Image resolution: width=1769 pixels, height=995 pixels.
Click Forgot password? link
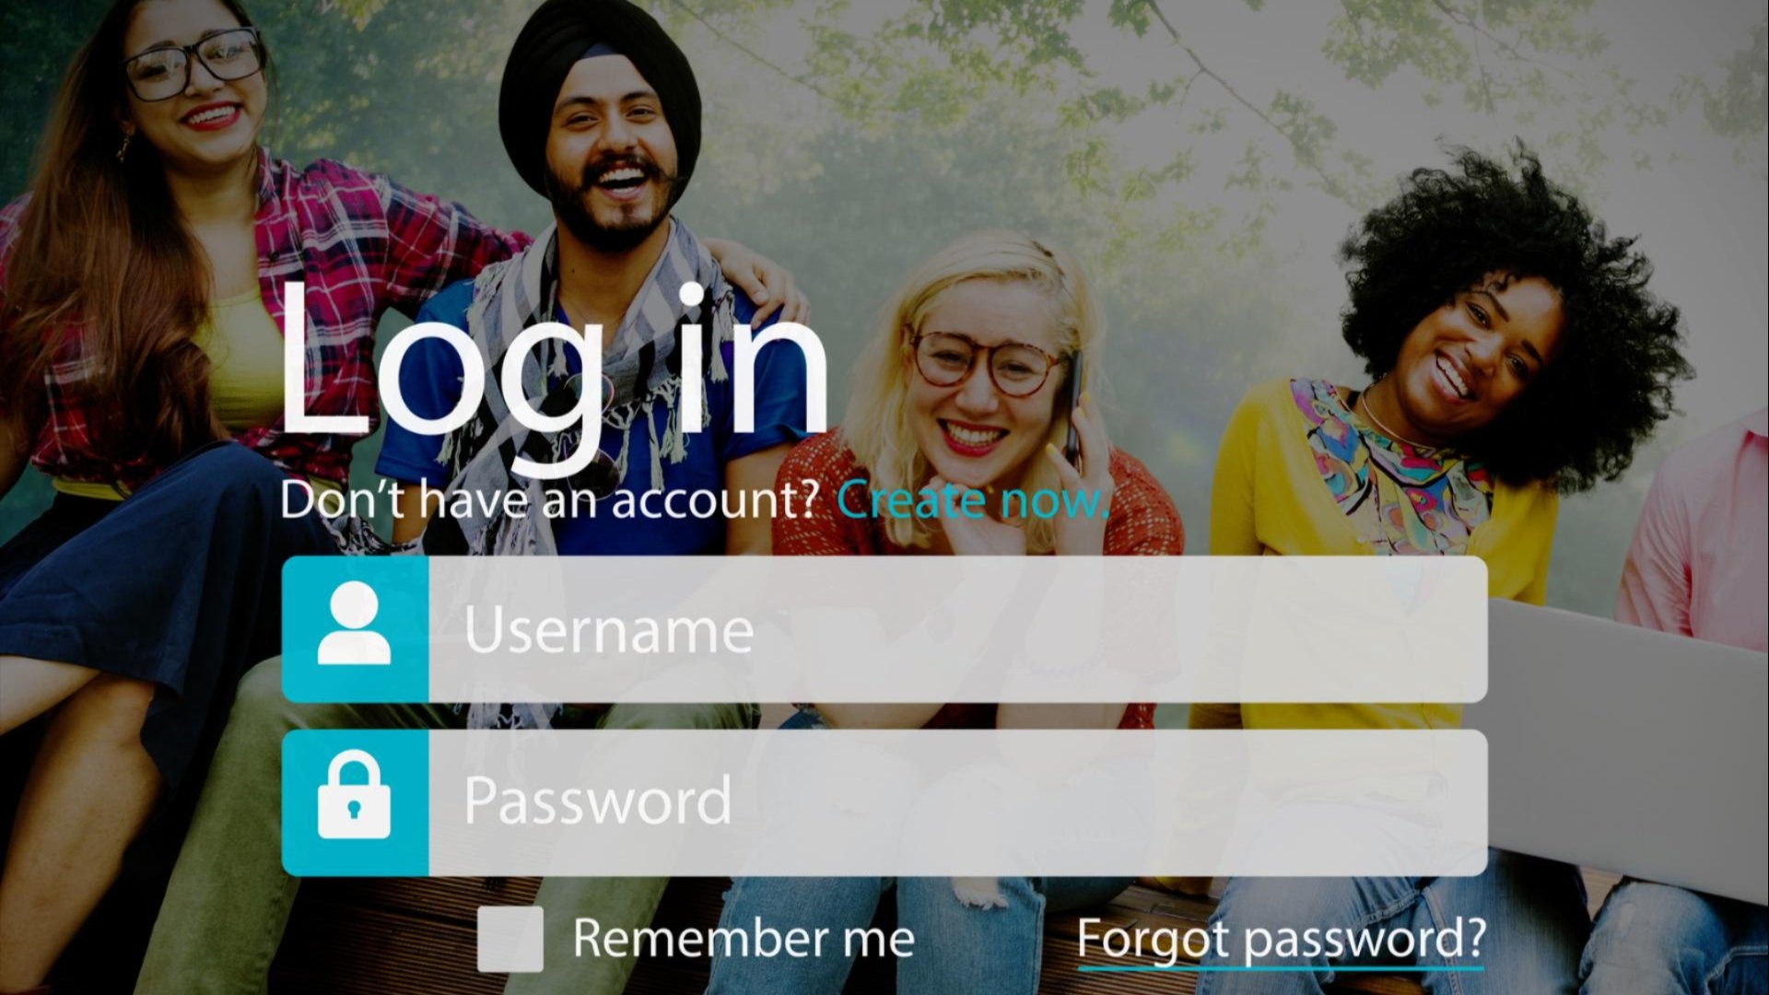1282,939
